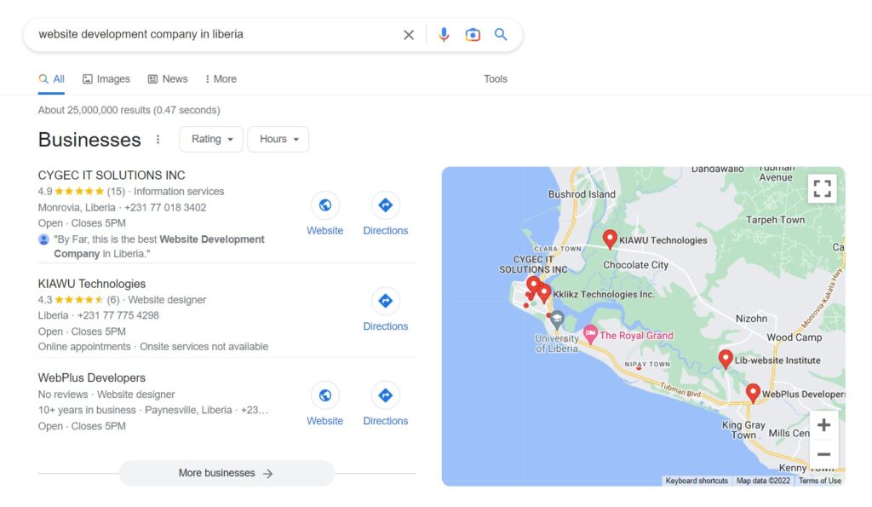The height and width of the screenshot is (507, 872).
Task: Get directions to CYGEC IT SOLUTIONS
Action: (x=386, y=205)
